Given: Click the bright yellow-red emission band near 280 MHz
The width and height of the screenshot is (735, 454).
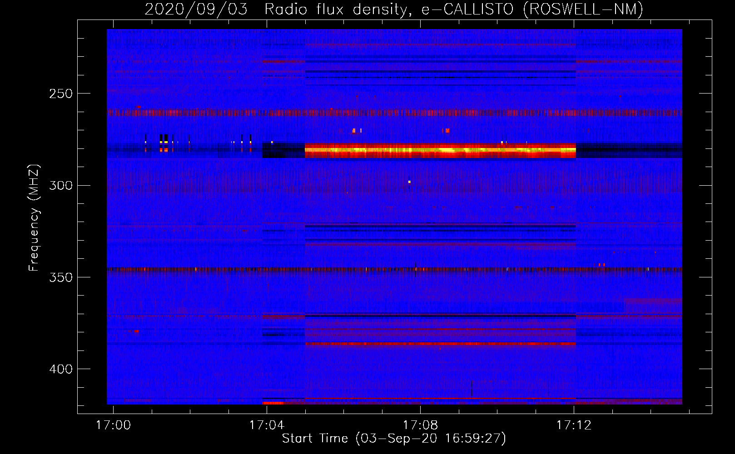Looking at the screenshot, I should pyautogui.click(x=440, y=150).
